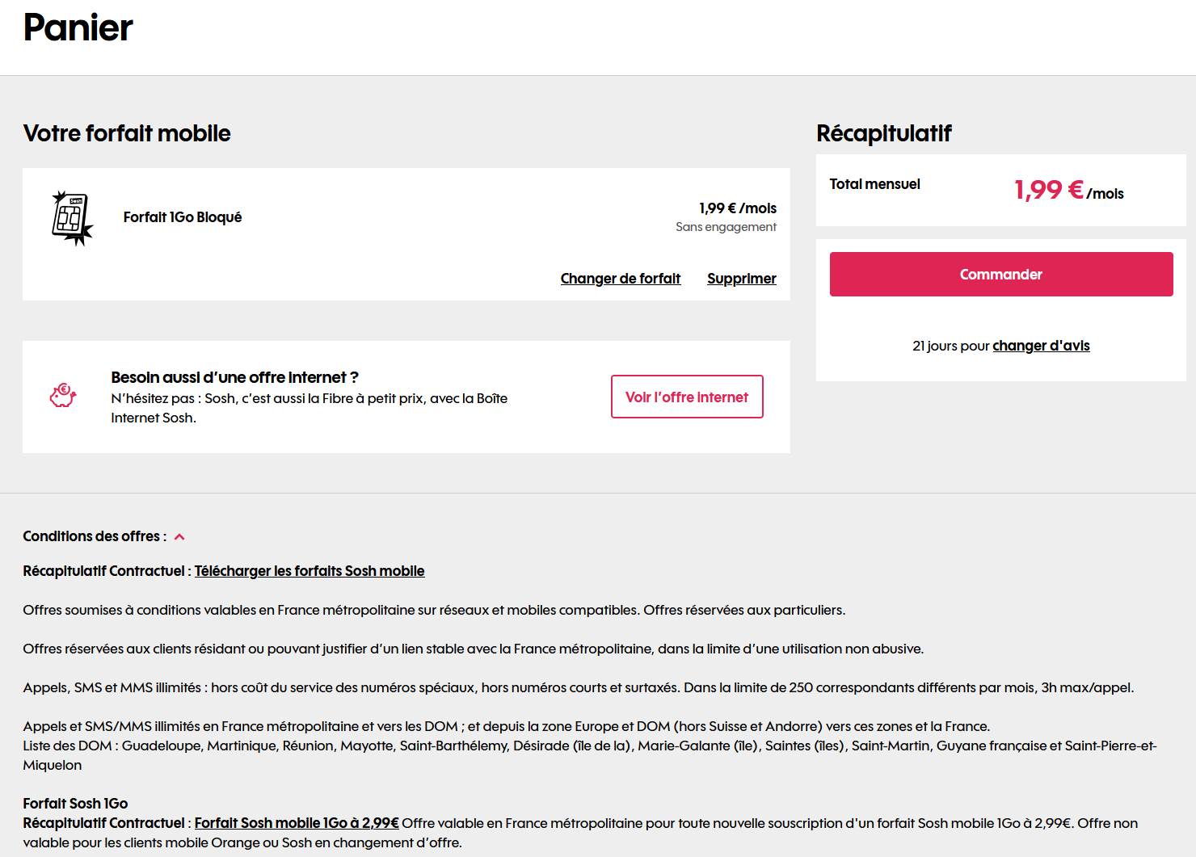Click Besoin aussi d'une offre Internet heading
This screenshot has height=857, width=1196.
tap(235, 377)
